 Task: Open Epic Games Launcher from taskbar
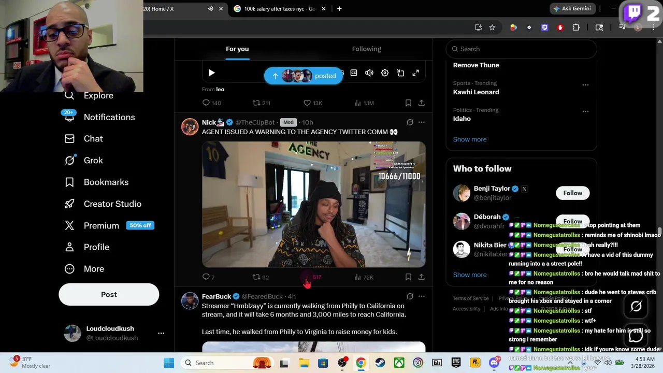456,362
